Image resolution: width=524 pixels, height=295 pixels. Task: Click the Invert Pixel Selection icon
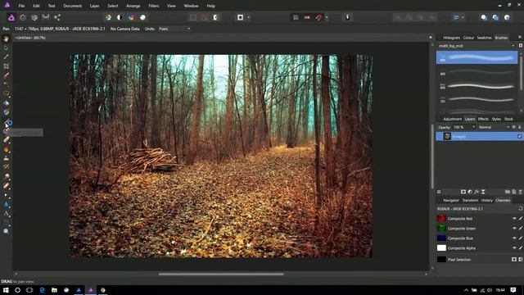click(216, 17)
